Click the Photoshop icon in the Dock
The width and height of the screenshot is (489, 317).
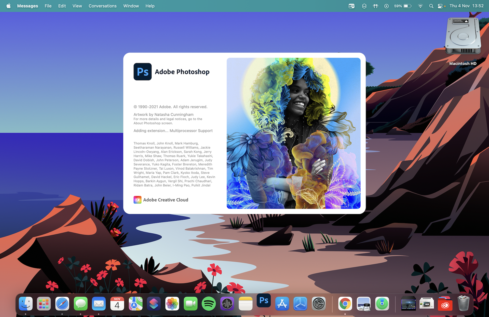pos(264,300)
